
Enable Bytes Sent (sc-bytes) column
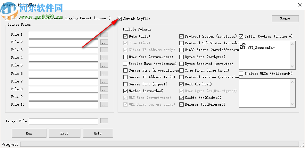pos(181,57)
